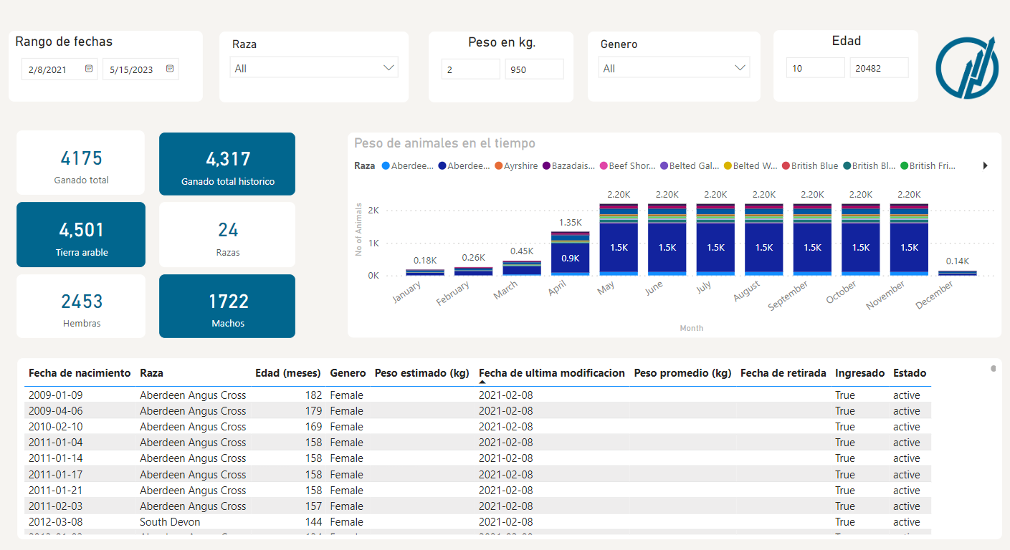Open the Genero dropdown
The image size is (1010, 550).
[x=674, y=68]
